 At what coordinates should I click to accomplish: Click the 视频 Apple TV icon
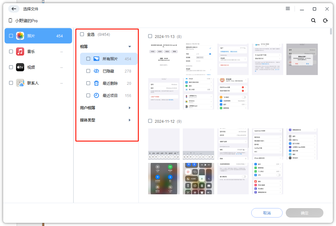(20, 67)
